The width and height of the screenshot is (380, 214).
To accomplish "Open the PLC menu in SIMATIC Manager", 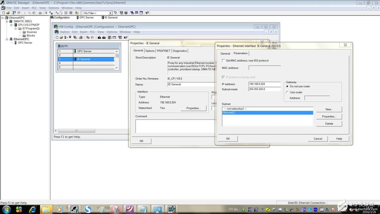I will [x=34, y=8].
